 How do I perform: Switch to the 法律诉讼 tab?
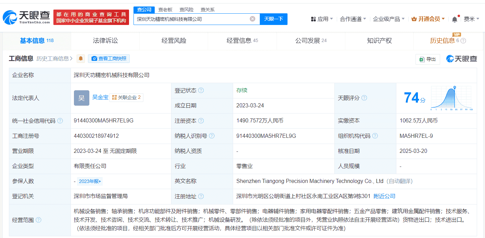pyautogui.click(x=105, y=41)
